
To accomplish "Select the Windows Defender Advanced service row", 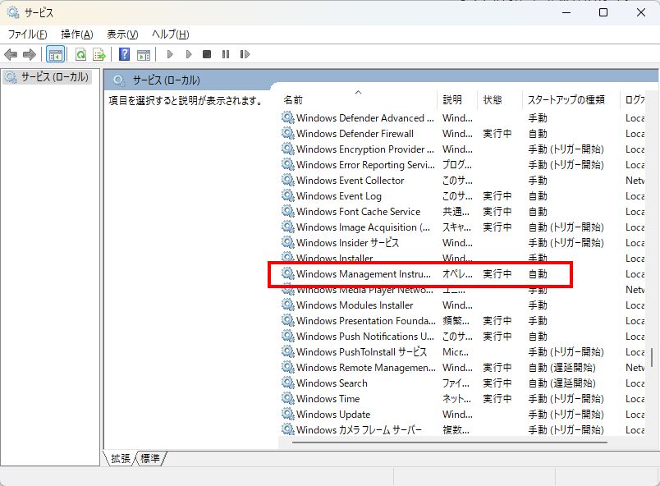I will coord(462,118).
